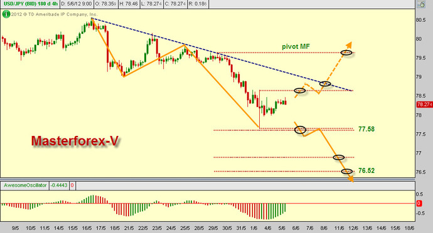This screenshot has width=433, height=233.
Task: Click the ellipse marker at 76.52 level
Action: (347, 171)
